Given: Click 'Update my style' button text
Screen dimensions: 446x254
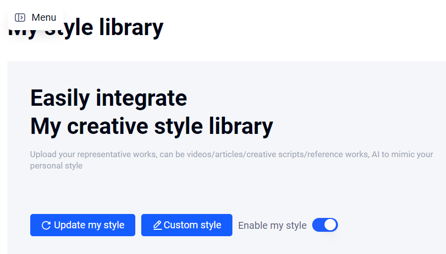Looking at the screenshot, I should point(89,225).
